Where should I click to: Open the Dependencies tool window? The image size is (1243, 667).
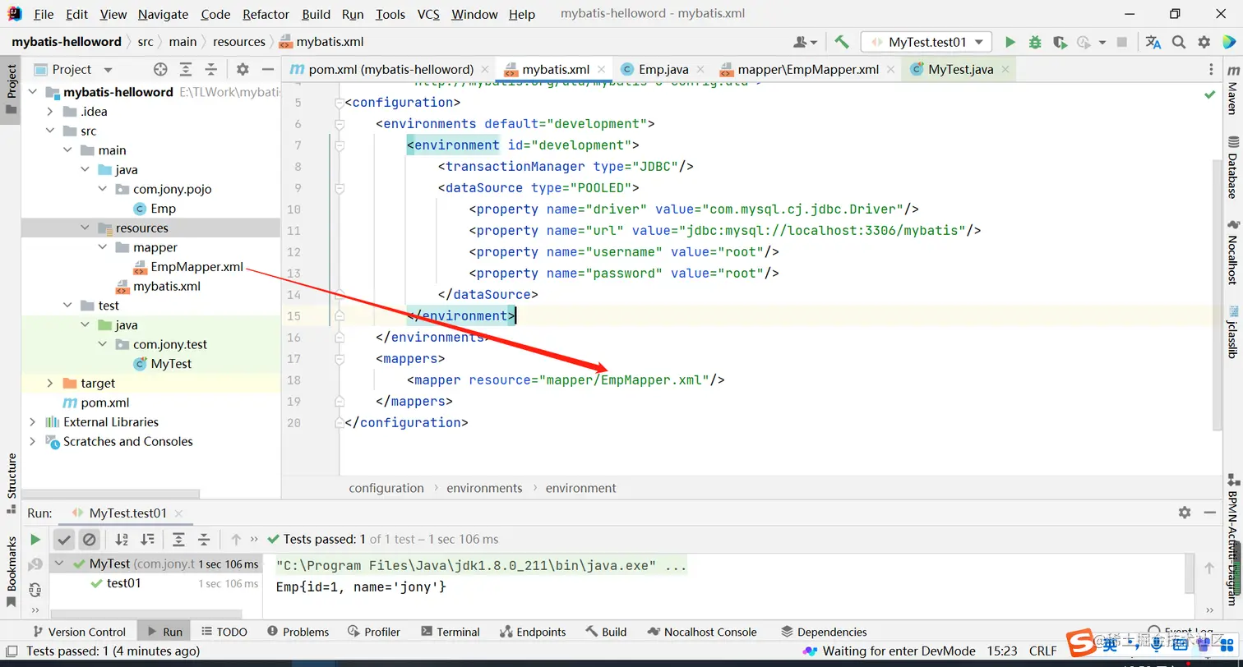click(824, 632)
